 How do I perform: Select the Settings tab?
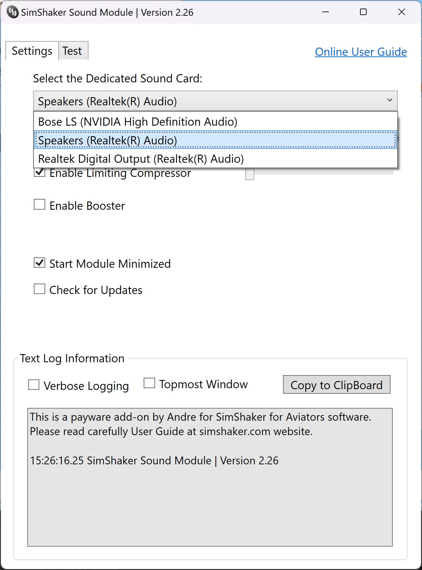tap(32, 51)
